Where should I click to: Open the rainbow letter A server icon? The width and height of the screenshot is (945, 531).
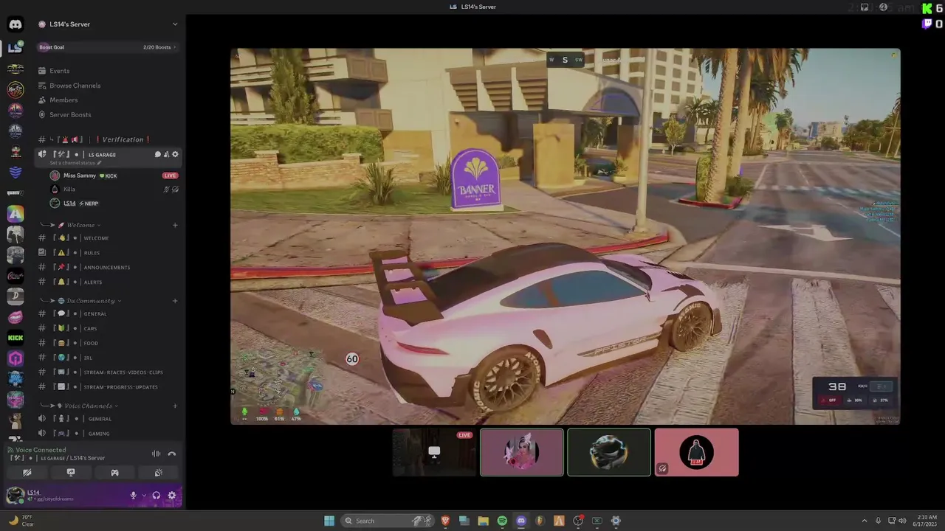click(15, 214)
